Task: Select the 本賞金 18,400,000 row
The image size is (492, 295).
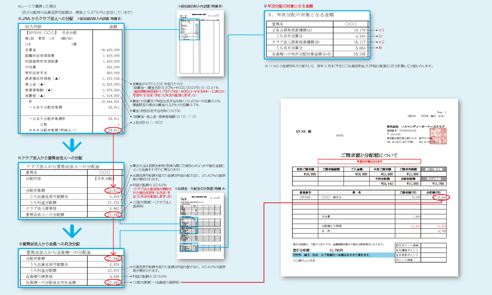Action: 72,50
